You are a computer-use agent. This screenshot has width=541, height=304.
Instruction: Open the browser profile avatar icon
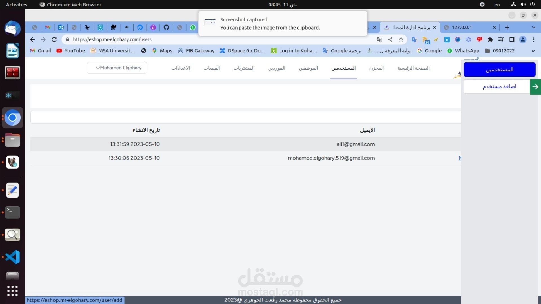click(523, 40)
